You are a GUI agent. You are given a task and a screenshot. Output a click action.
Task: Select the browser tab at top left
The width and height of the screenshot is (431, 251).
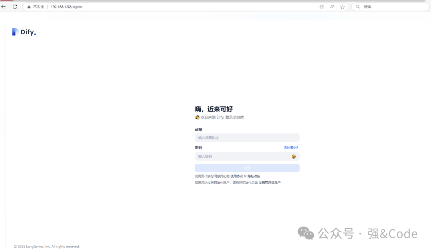(x=6, y=1)
